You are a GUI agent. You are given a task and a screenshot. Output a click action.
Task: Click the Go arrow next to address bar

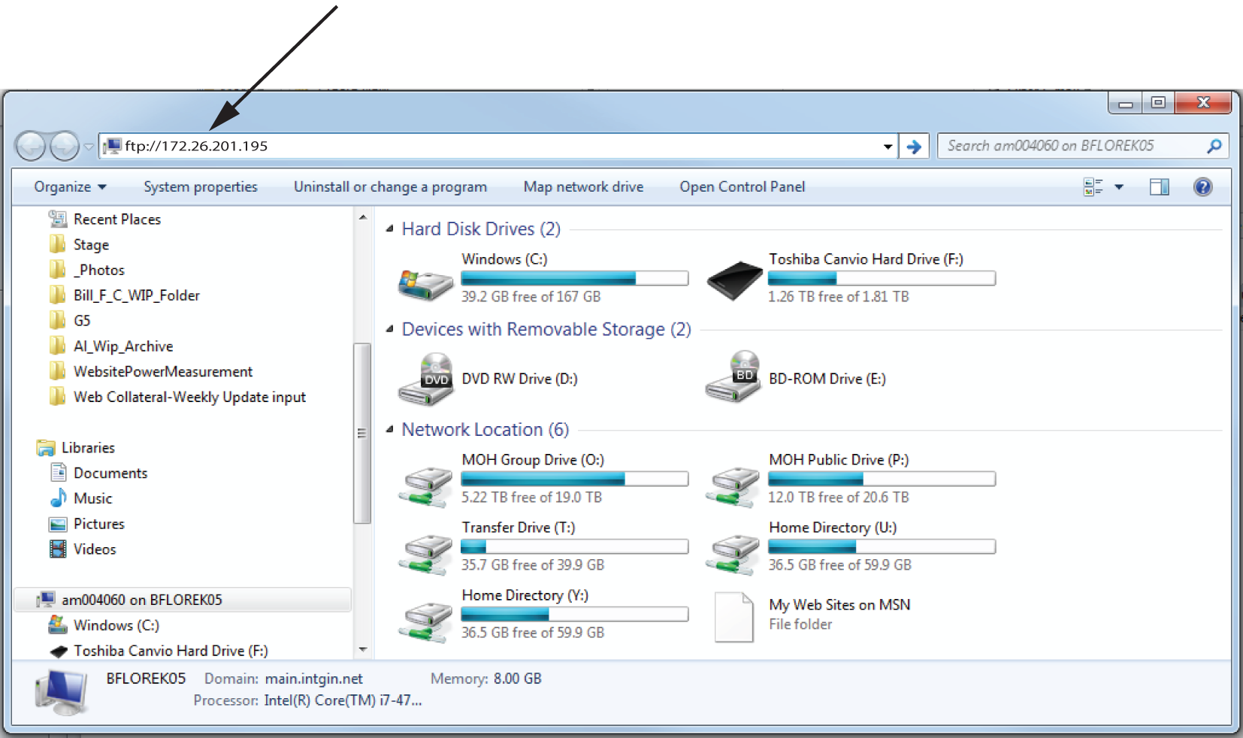pyautogui.click(x=914, y=147)
